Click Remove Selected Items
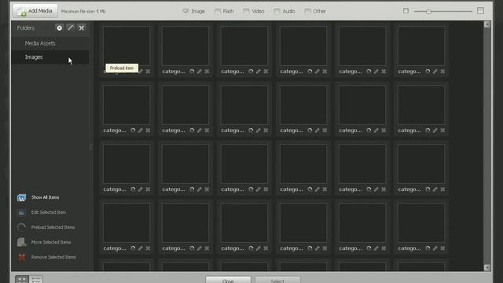The image size is (503, 283). pyautogui.click(x=53, y=257)
